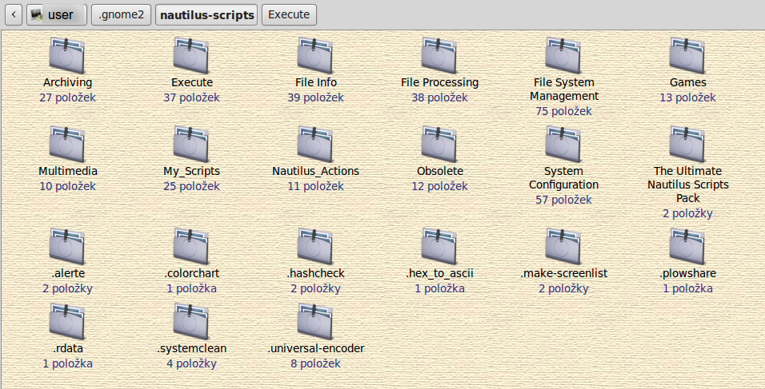
Task: Click the File Info folder name
Action: coord(315,82)
